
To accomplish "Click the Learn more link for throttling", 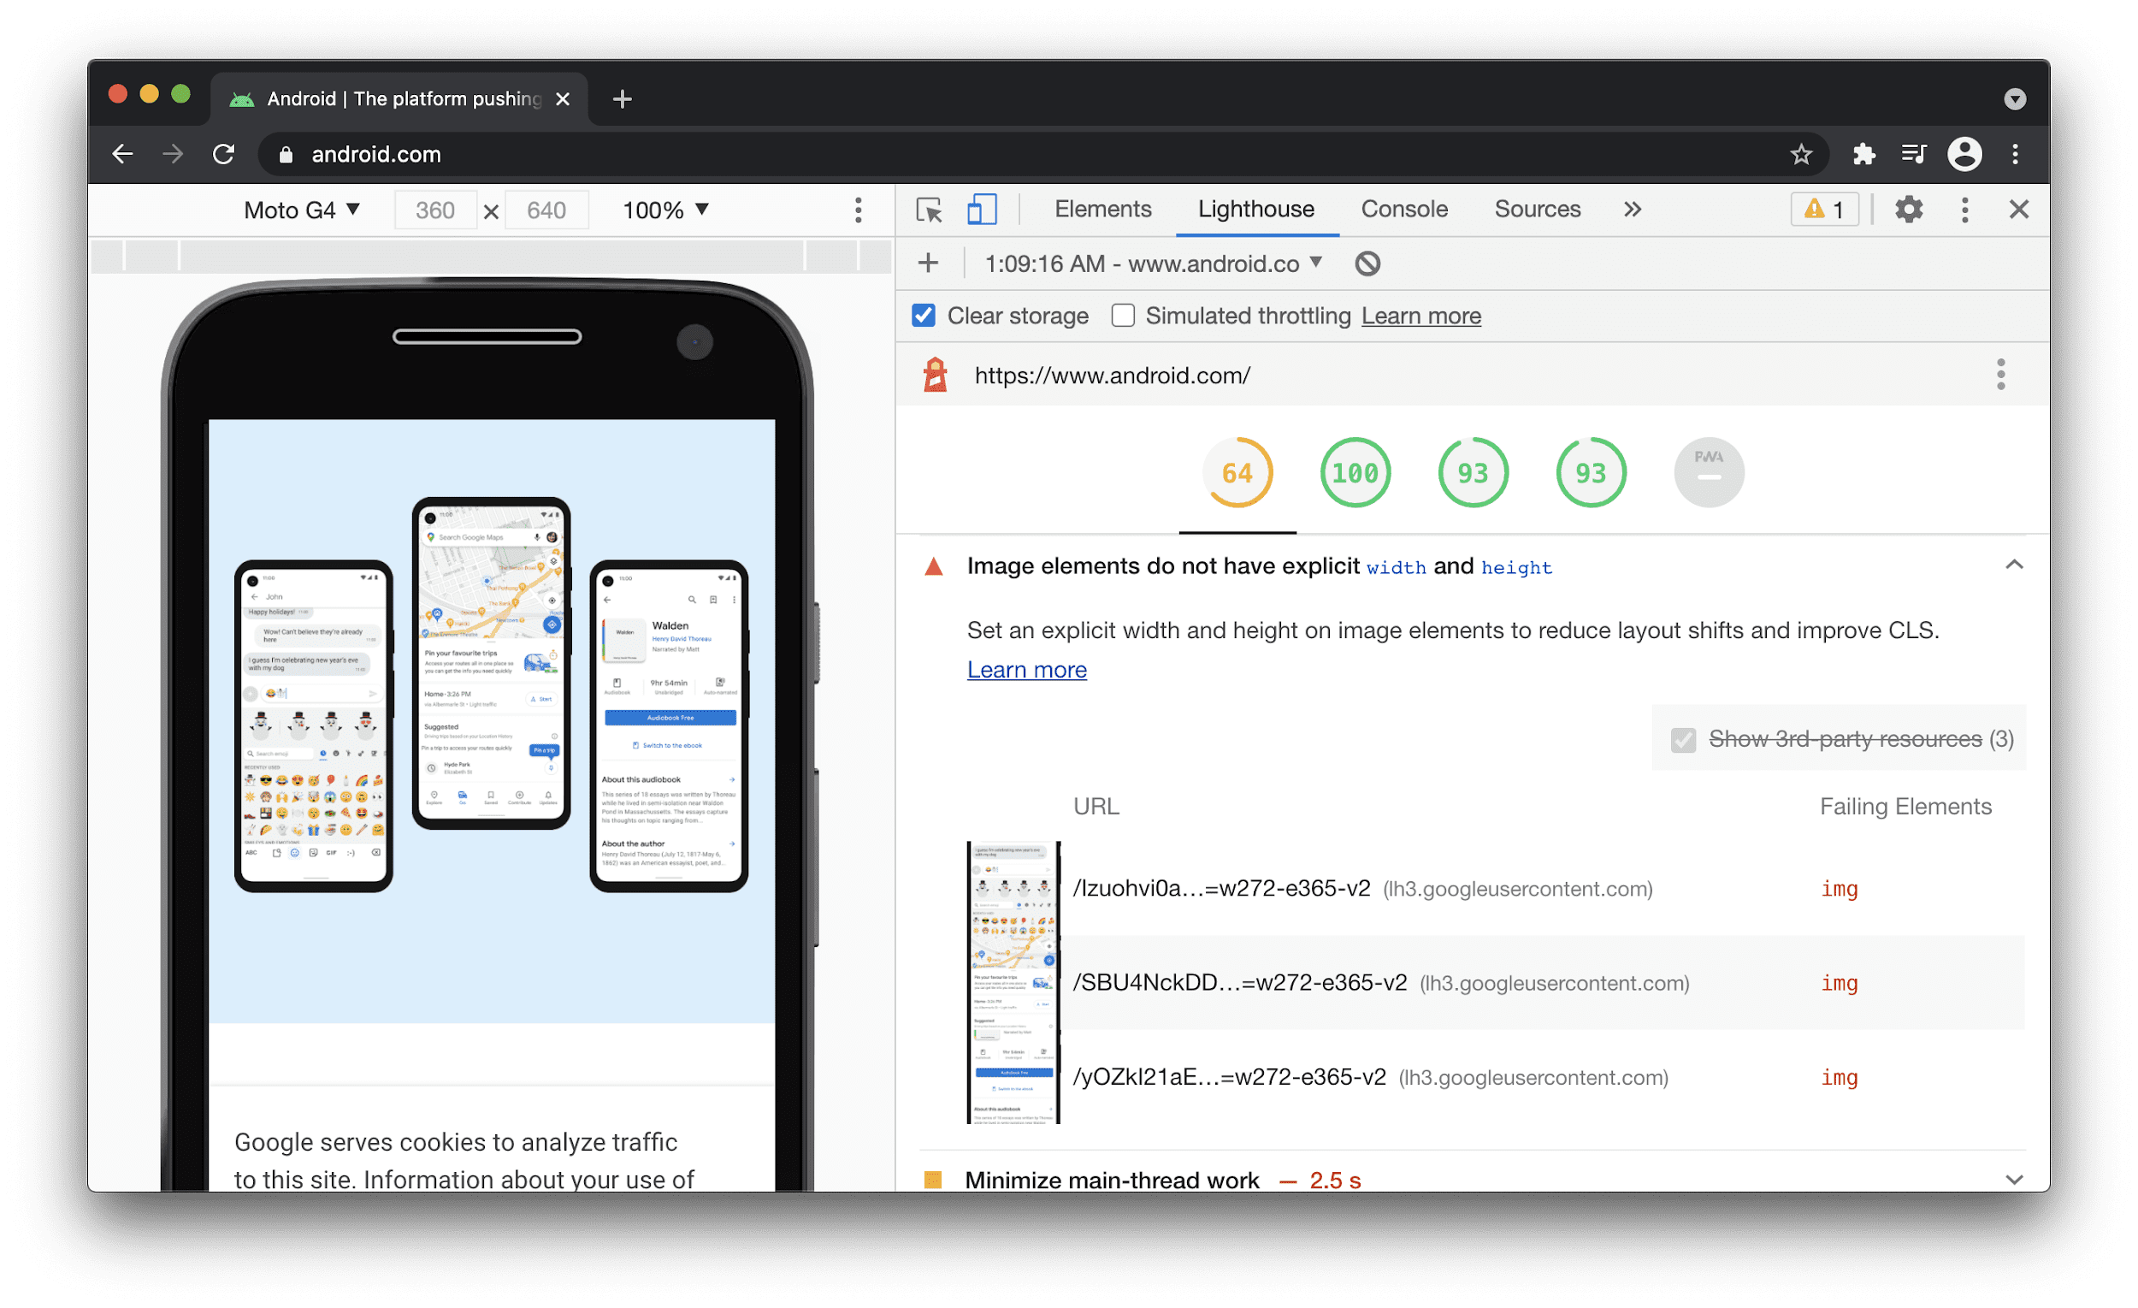I will click(x=1420, y=317).
